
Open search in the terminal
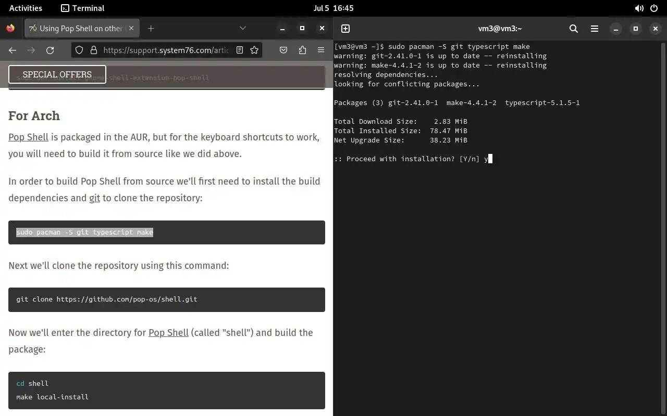tap(574, 29)
